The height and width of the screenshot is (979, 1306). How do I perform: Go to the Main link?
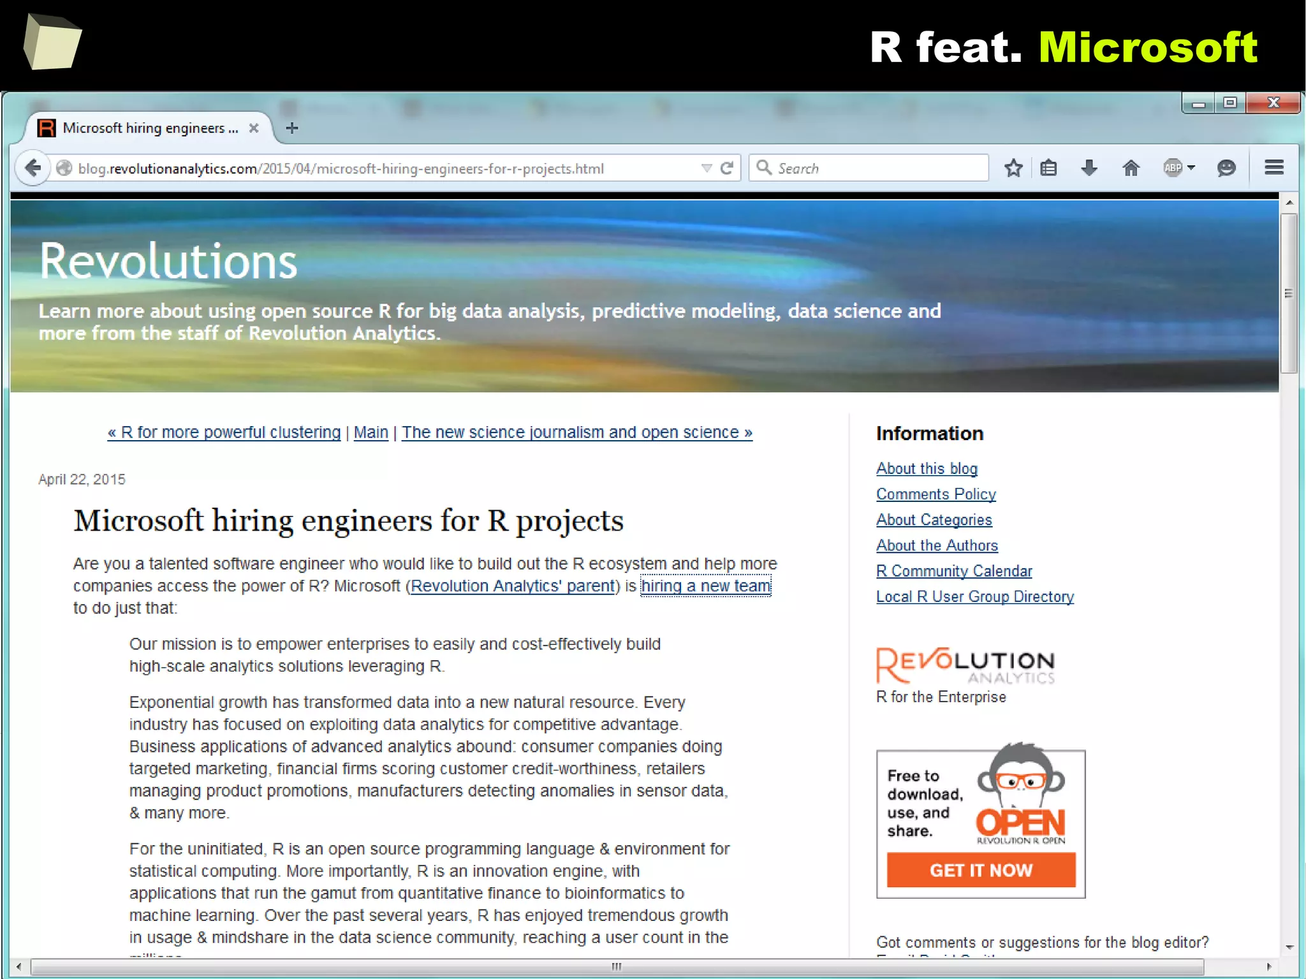371,432
